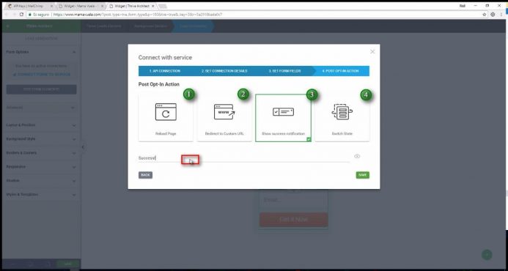The width and height of the screenshot is (508, 271).
Task: Click the Edit Form Elements button
Action: click(x=42, y=89)
